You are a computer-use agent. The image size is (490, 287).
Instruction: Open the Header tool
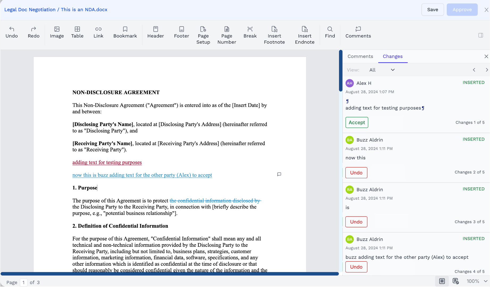tap(156, 32)
